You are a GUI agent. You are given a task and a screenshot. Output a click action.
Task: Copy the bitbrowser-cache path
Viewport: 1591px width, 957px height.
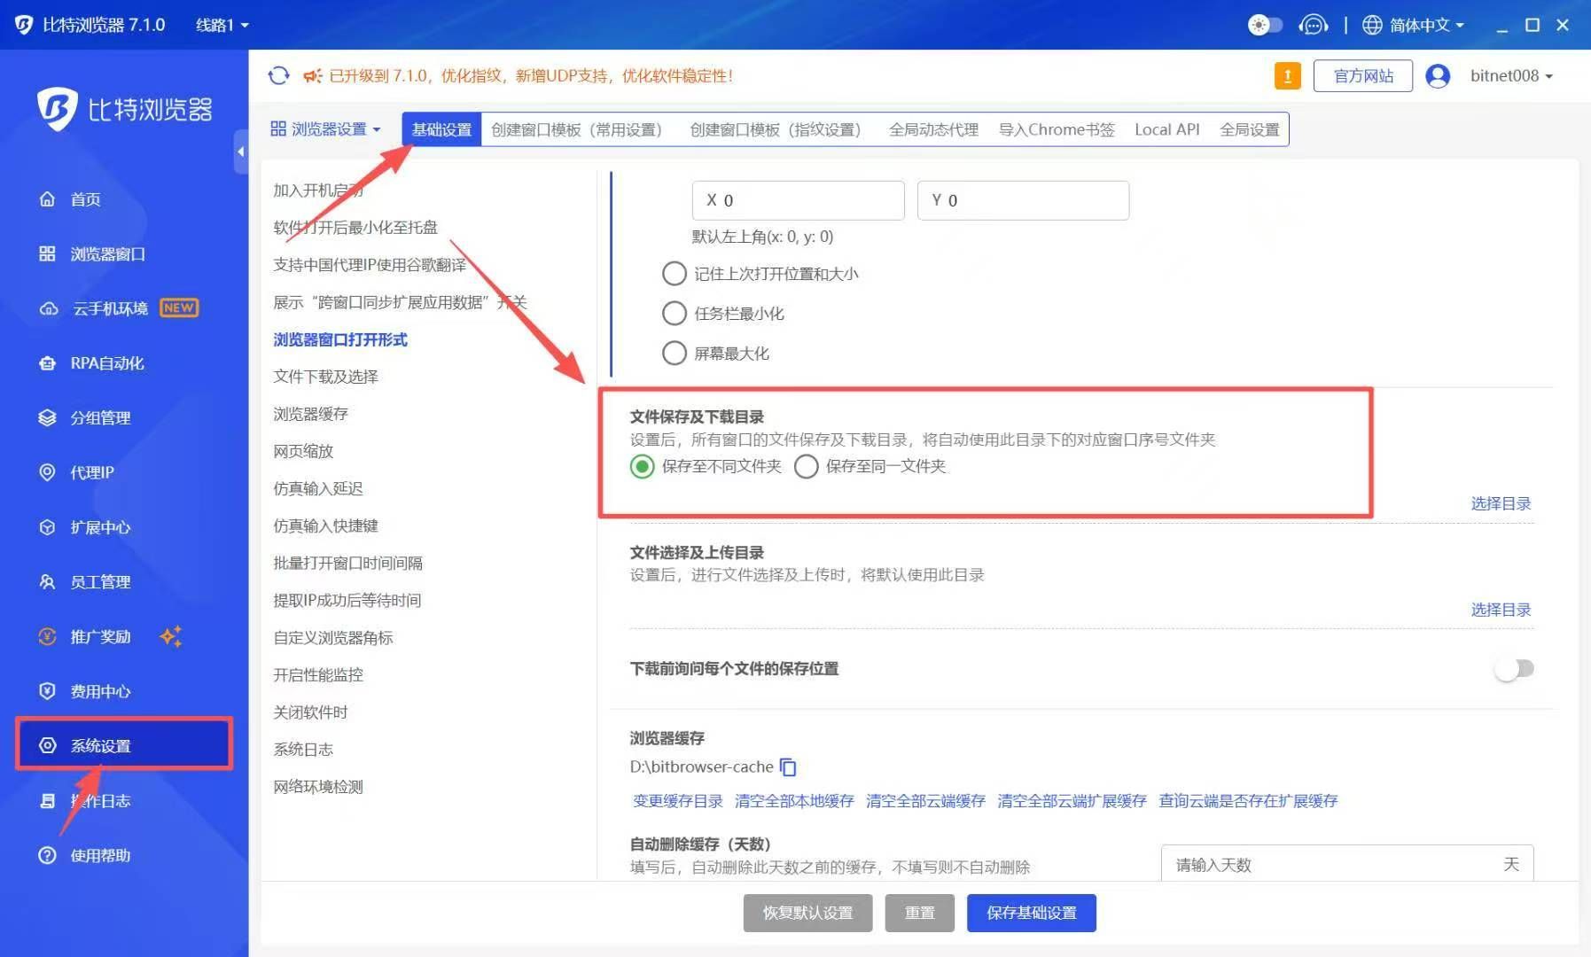(788, 767)
